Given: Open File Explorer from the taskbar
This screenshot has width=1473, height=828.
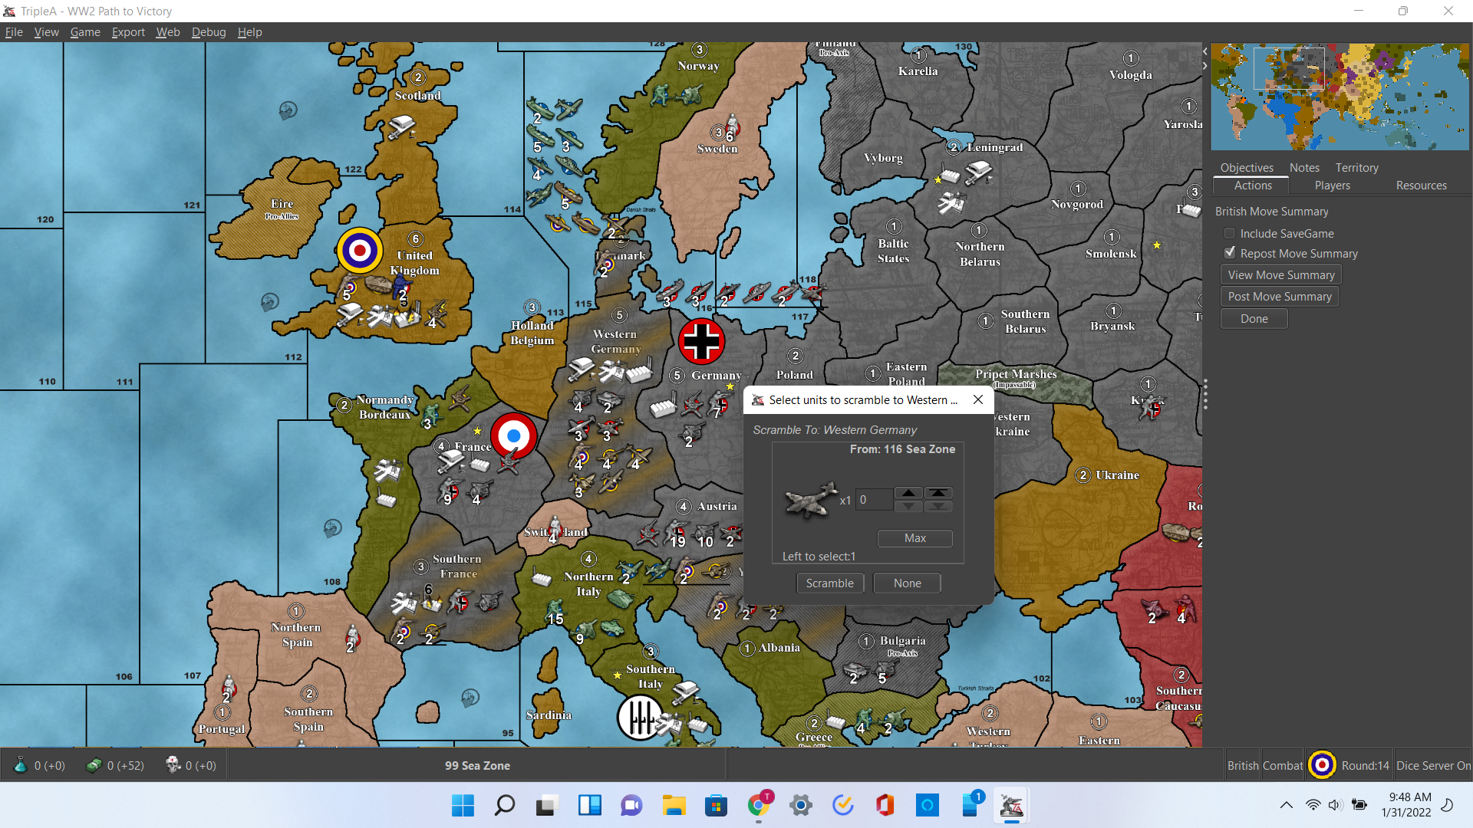Looking at the screenshot, I should click(x=674, y=805).
